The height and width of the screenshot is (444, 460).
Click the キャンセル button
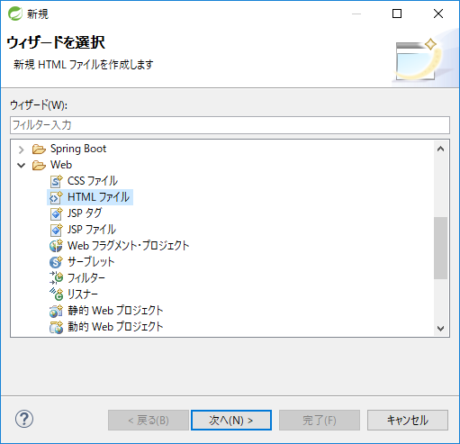[x=408, y=420]
